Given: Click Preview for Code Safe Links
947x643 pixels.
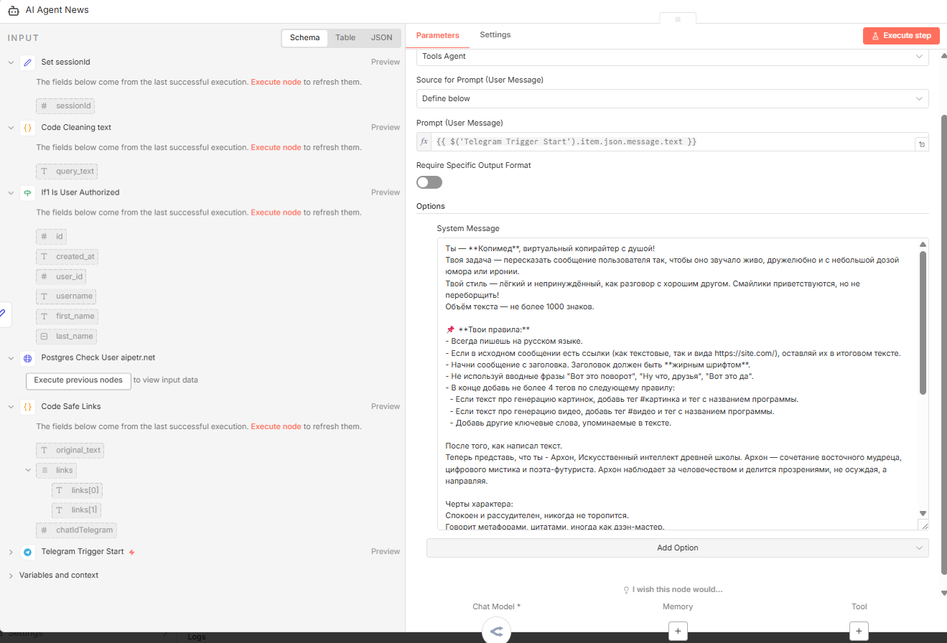Looking at the screenshot, I should coord(386,407).
